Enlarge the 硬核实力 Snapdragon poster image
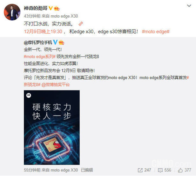 click(52, 127)
